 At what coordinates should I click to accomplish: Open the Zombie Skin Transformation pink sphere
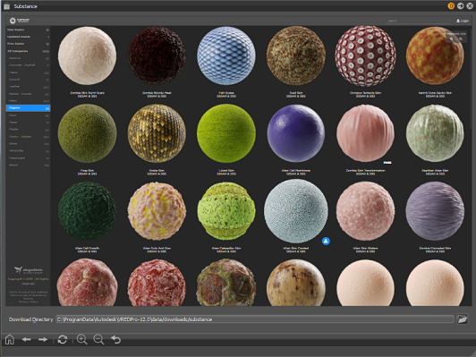365,133
